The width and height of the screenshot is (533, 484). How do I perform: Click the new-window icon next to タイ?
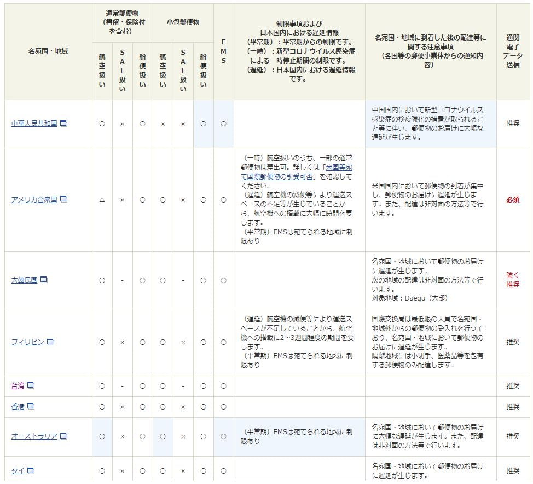click(x=31, y=470)
